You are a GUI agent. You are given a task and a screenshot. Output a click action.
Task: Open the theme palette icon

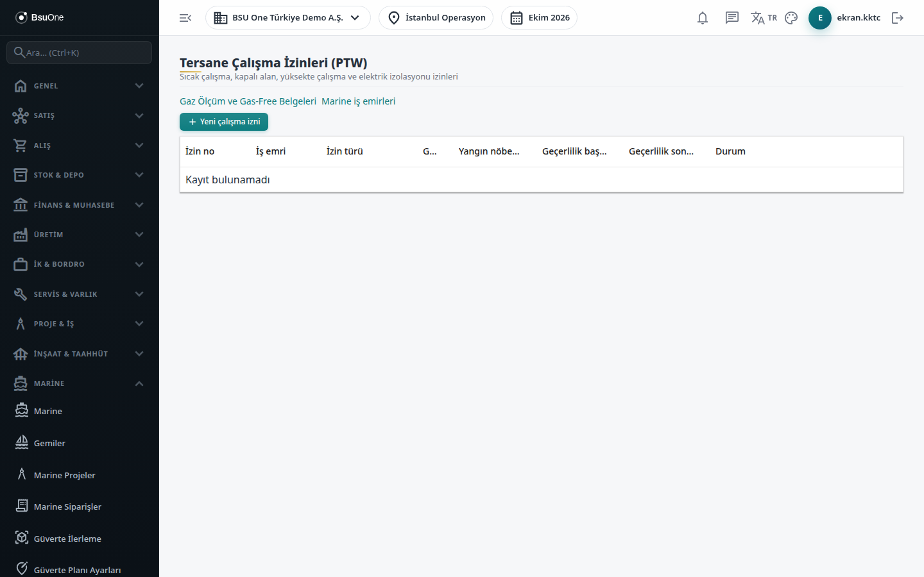point(791,18)
